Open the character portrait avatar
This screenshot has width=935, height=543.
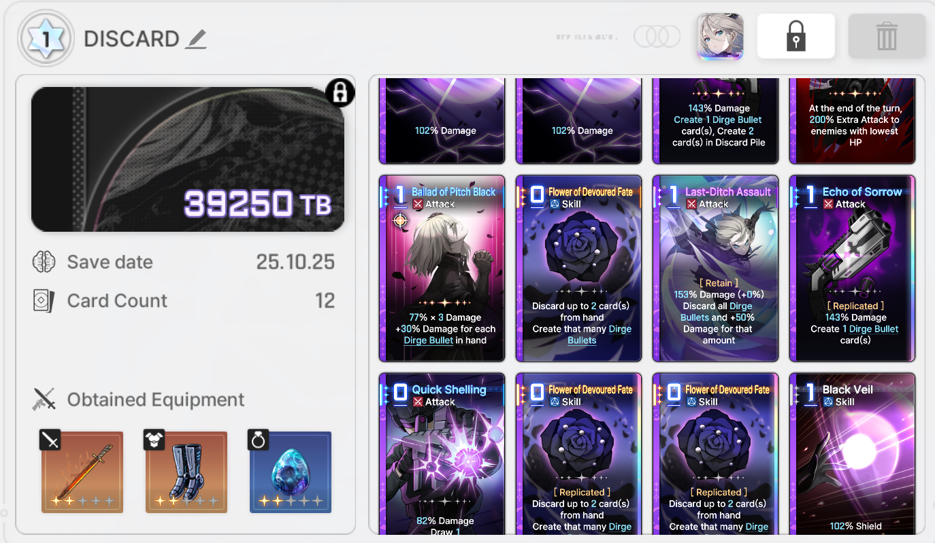(x=720, y=37)
